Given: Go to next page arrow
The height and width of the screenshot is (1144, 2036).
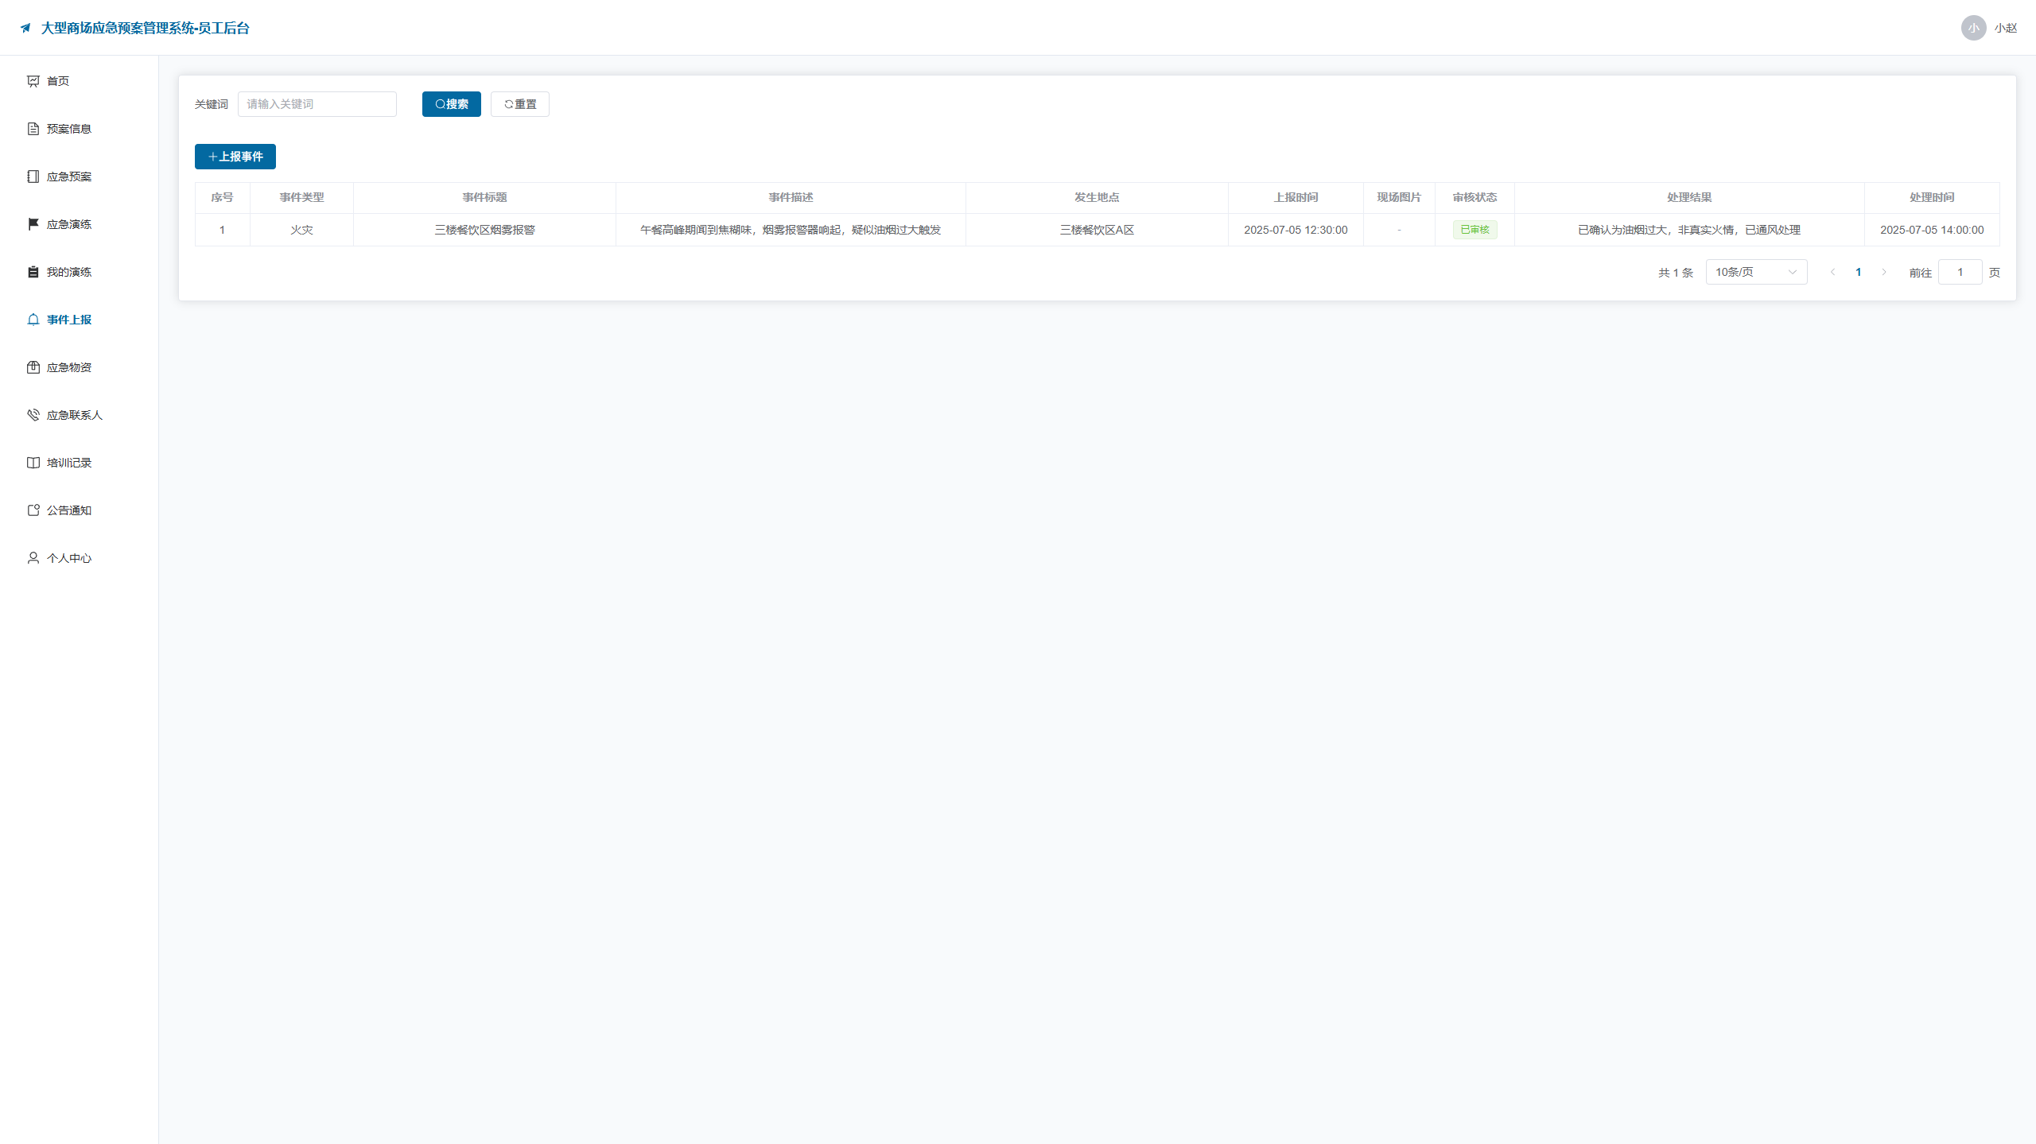Looking at the screenshot, I should [x=1884, y=272].
